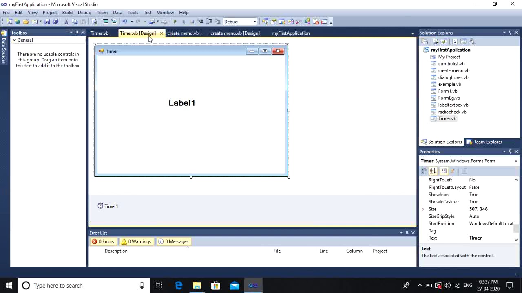This screenshot has height=293, width=522.
Task: Select radiocheck.vb in Solution Explorer
Action: point(452,112)
